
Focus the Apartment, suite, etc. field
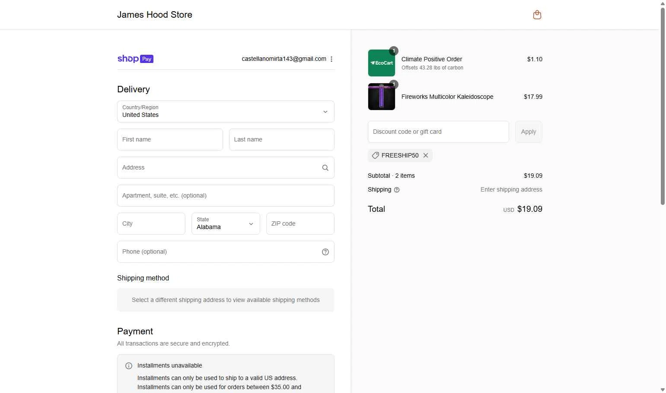(x=226, y=196)
